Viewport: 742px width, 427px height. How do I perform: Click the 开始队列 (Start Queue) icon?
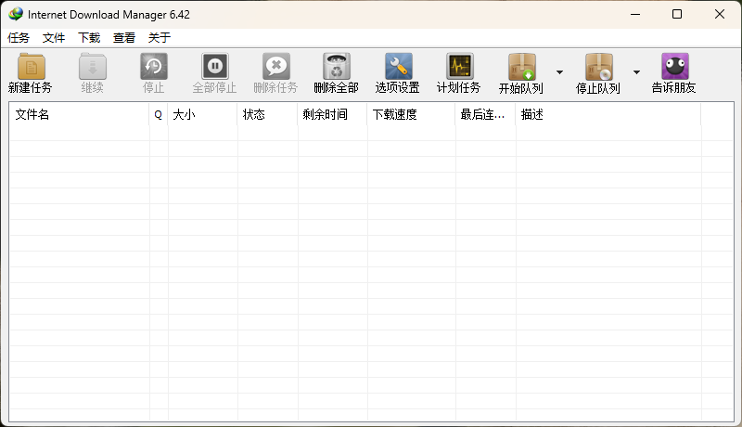(521, 68)
